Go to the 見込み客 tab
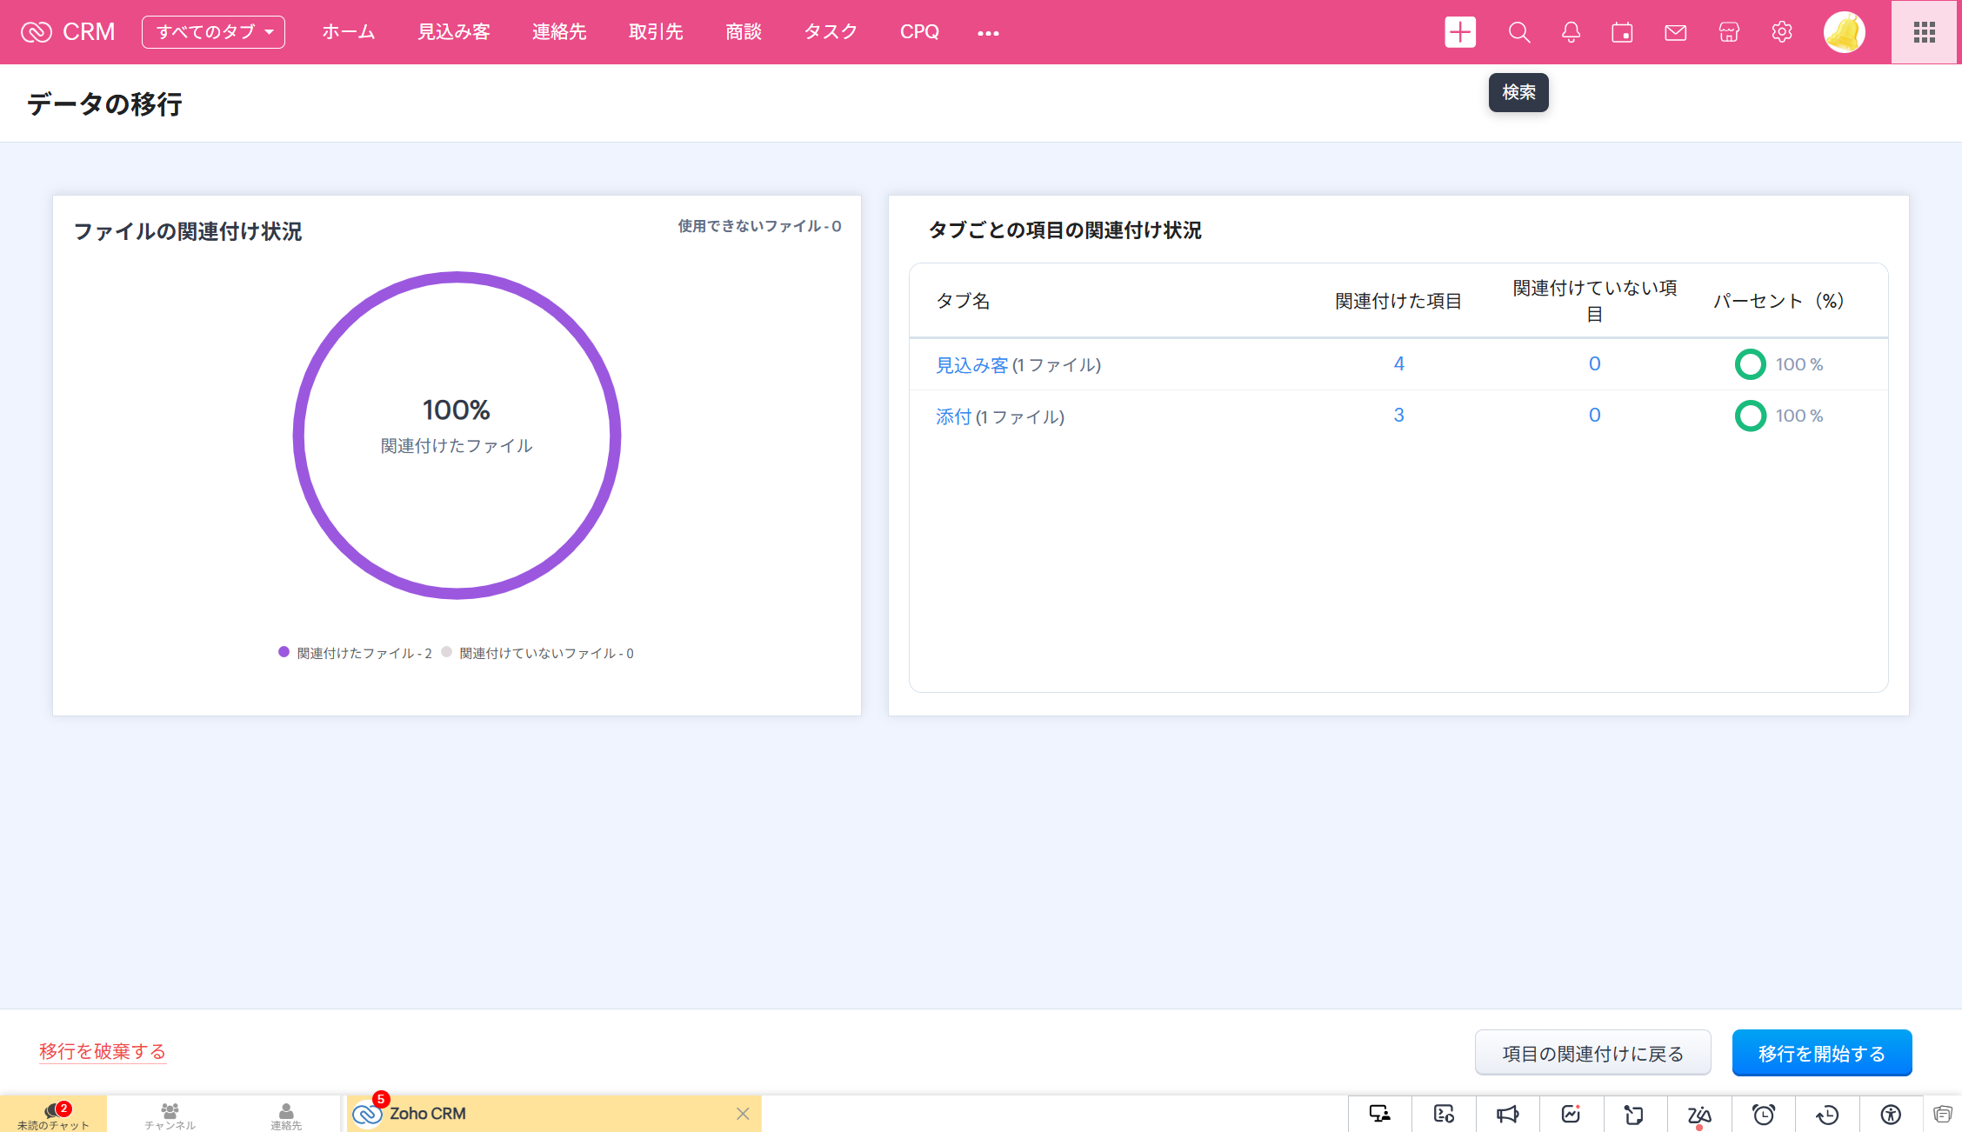 (453, 32)
